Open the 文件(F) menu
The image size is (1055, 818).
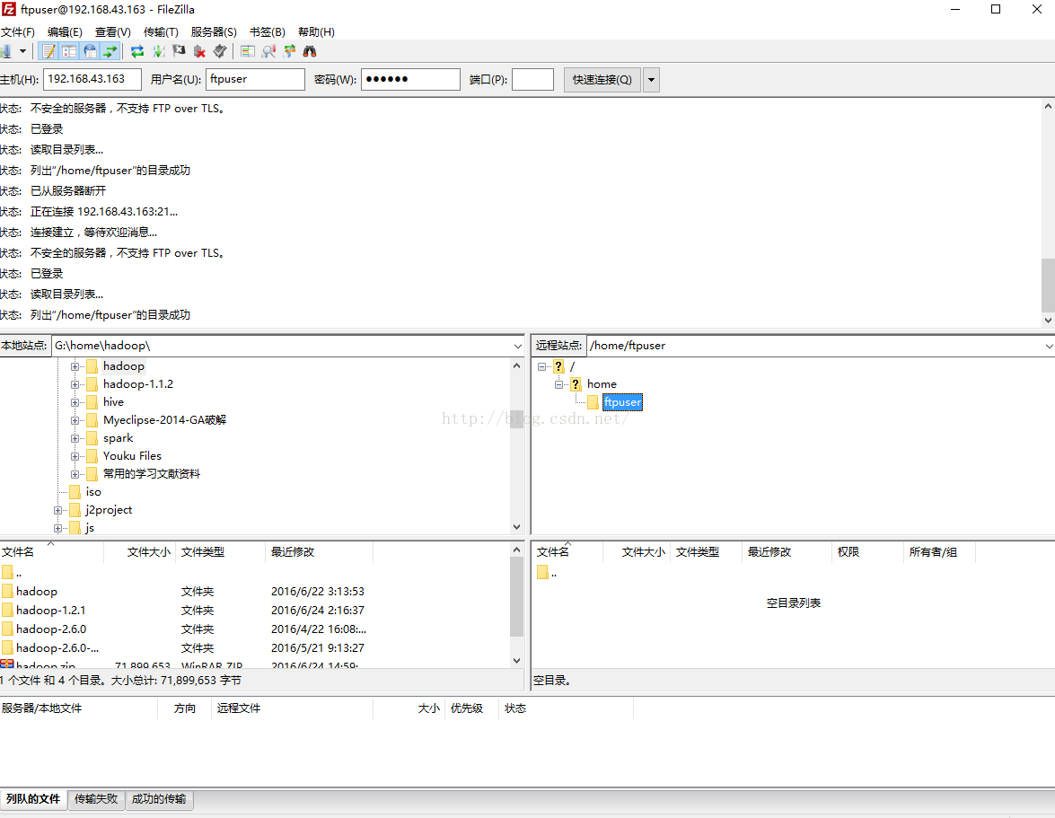click(x=17, y=31)
